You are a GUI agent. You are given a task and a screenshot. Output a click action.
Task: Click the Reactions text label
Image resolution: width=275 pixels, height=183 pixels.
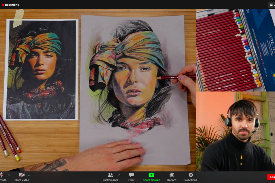[x=191, y=180]
